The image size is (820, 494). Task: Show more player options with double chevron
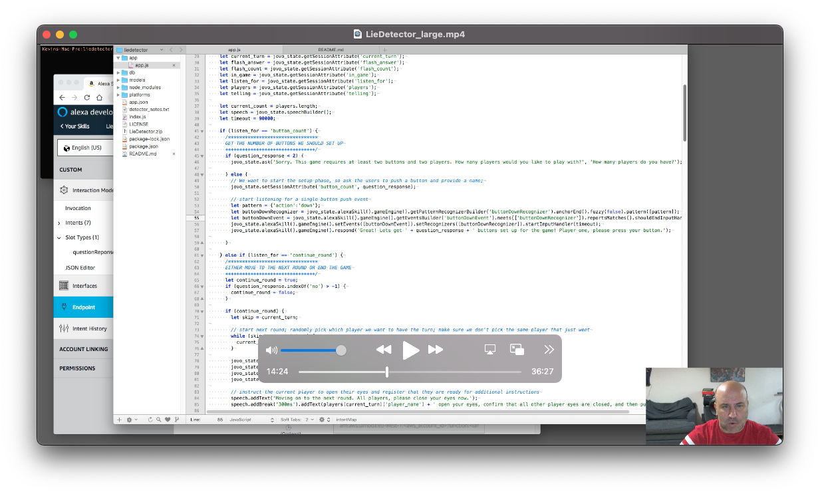click(x=549, y=350)
